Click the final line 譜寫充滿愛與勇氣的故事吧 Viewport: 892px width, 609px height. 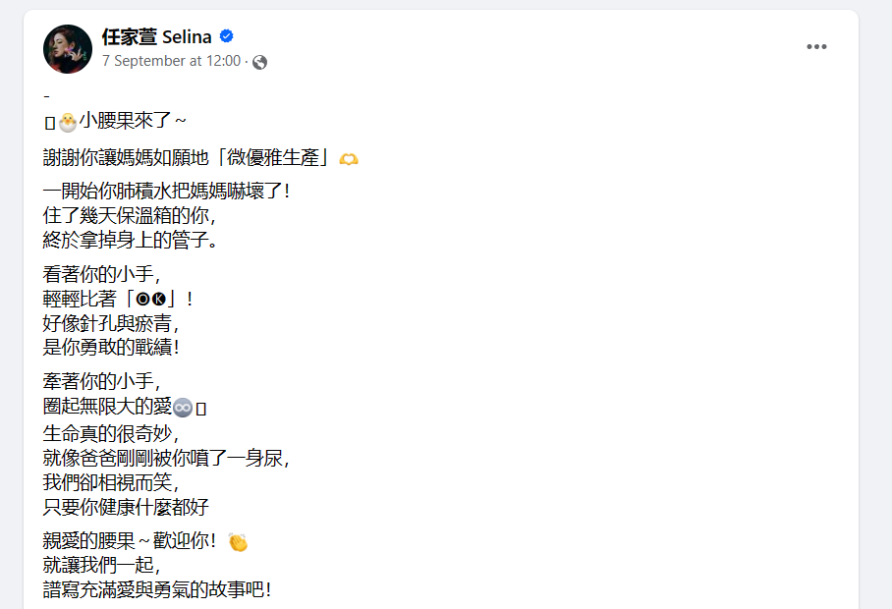coord(157,589)
